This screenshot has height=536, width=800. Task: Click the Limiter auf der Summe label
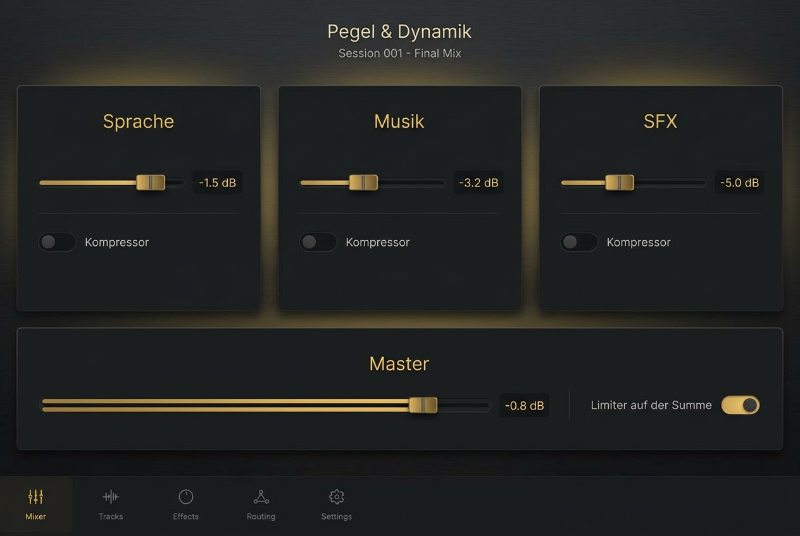[651, 405]
